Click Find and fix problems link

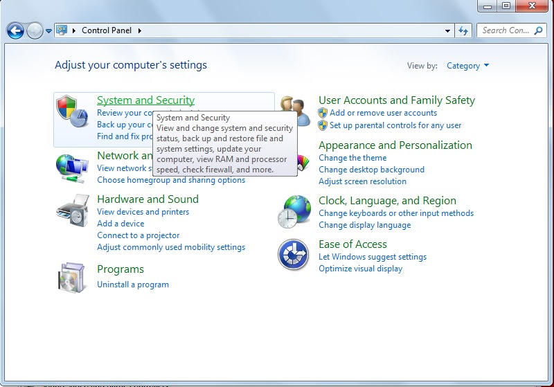coord(125,136)
